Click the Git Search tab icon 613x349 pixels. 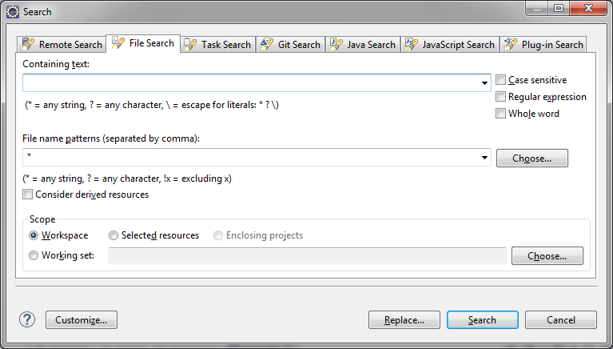tap(267, 44)
